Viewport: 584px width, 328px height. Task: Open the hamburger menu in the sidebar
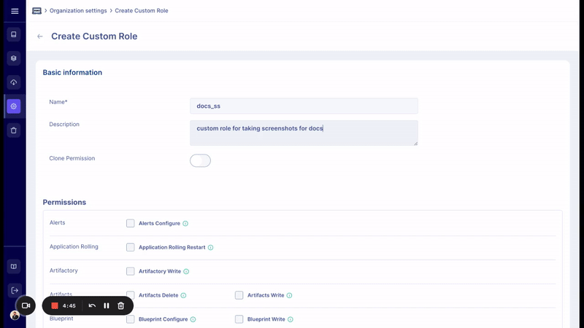[15, 11]
